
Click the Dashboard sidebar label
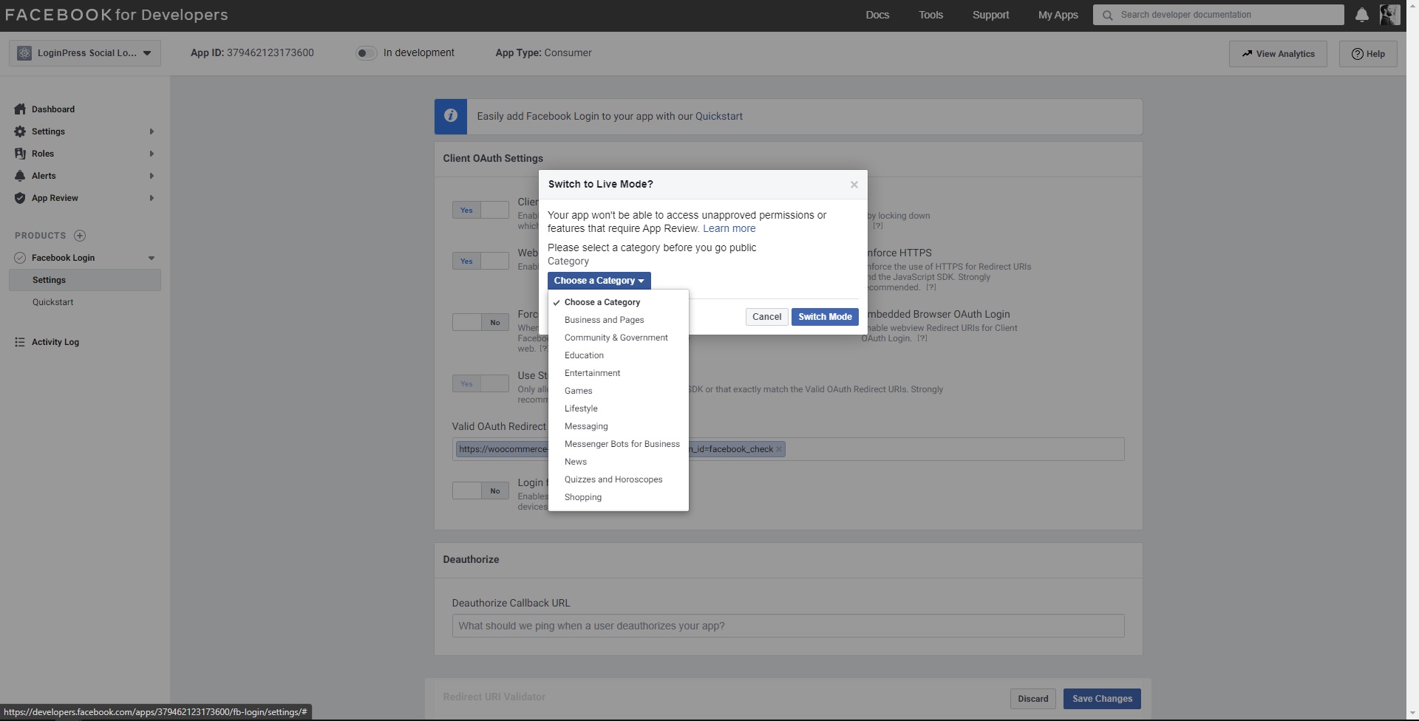tap(53, 109)
